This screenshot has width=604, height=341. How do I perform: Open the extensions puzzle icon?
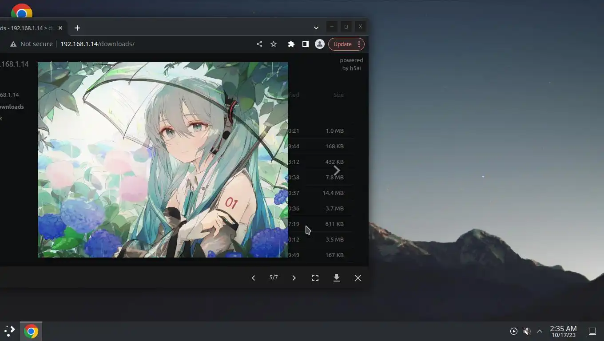[x=291, y=44]
